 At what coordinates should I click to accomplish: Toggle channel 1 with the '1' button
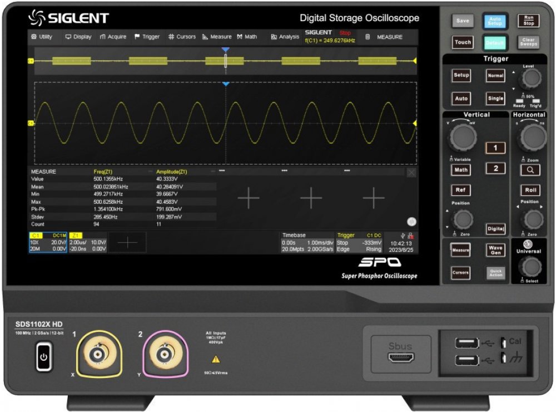[495, 148]
